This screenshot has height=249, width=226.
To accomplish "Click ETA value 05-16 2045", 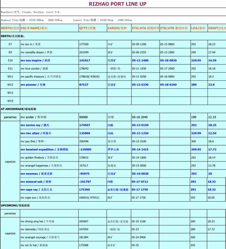I will pos(140,117).
